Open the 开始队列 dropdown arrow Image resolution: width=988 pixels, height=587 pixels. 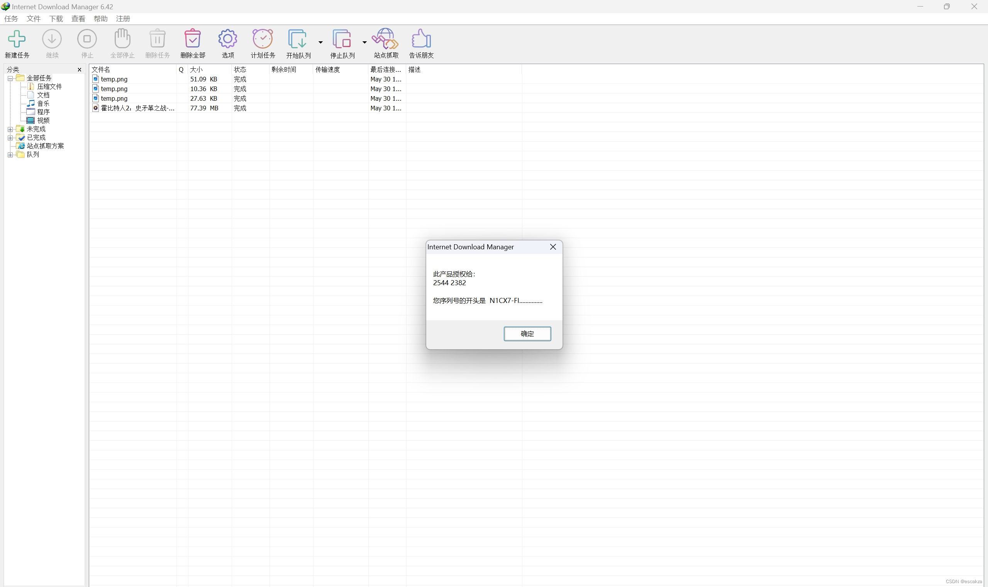(320, 42)
